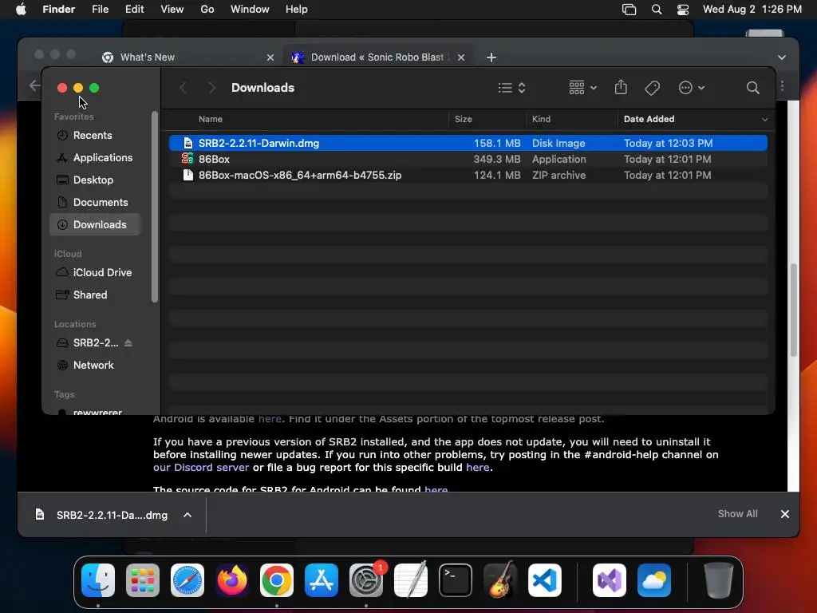Sort by the Size column header
This screenshot has width=817, height=613.
463,120
